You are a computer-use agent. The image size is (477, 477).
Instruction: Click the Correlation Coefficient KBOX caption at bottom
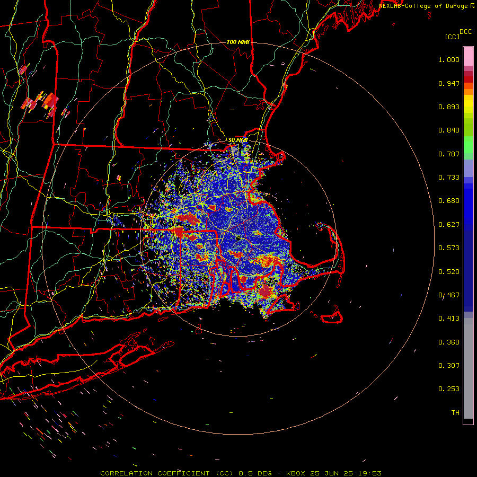241,473
